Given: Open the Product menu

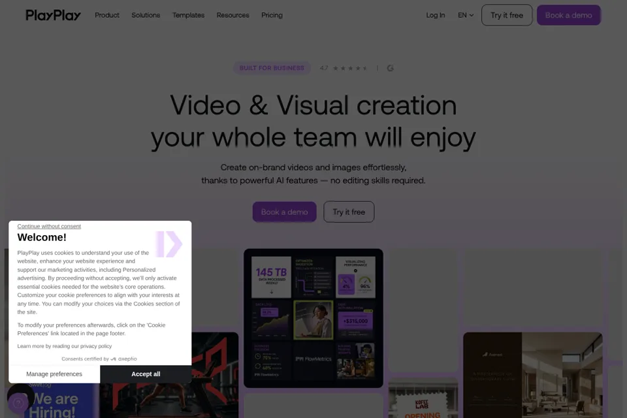Looking at the screenshot, I should (106, 15).
